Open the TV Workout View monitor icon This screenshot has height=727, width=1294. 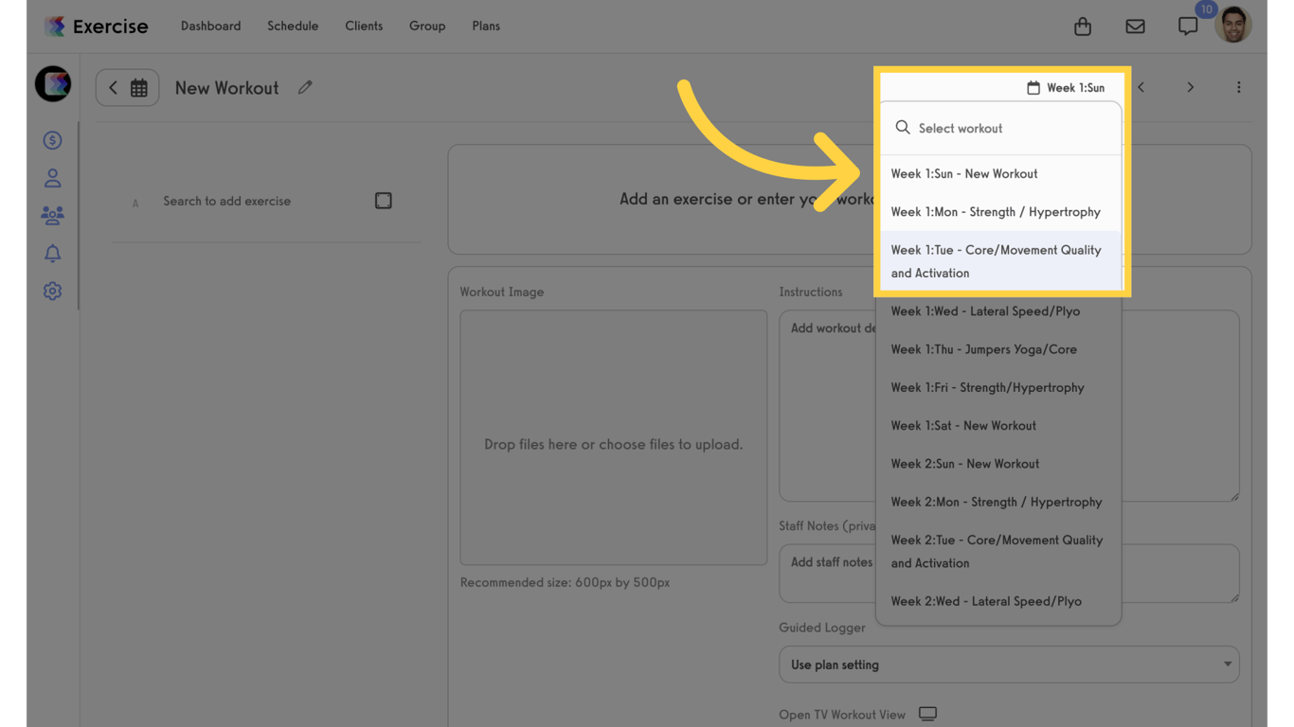coord(927,713)
